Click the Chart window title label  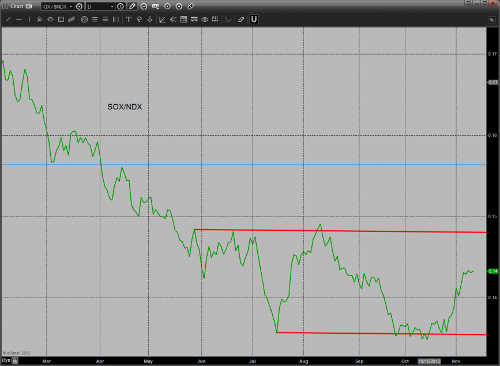coord(16,6)
